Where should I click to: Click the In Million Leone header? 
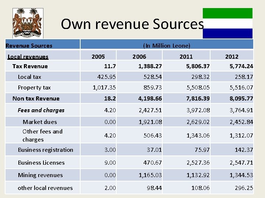167,45
